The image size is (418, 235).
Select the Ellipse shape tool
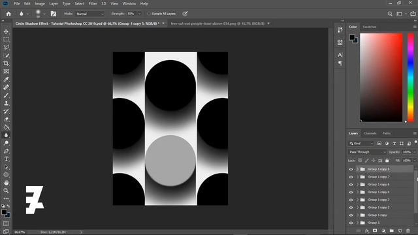click(x=6, y=175)
